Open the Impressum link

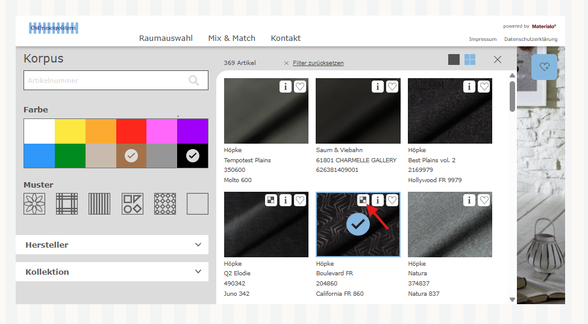point(483,39)
